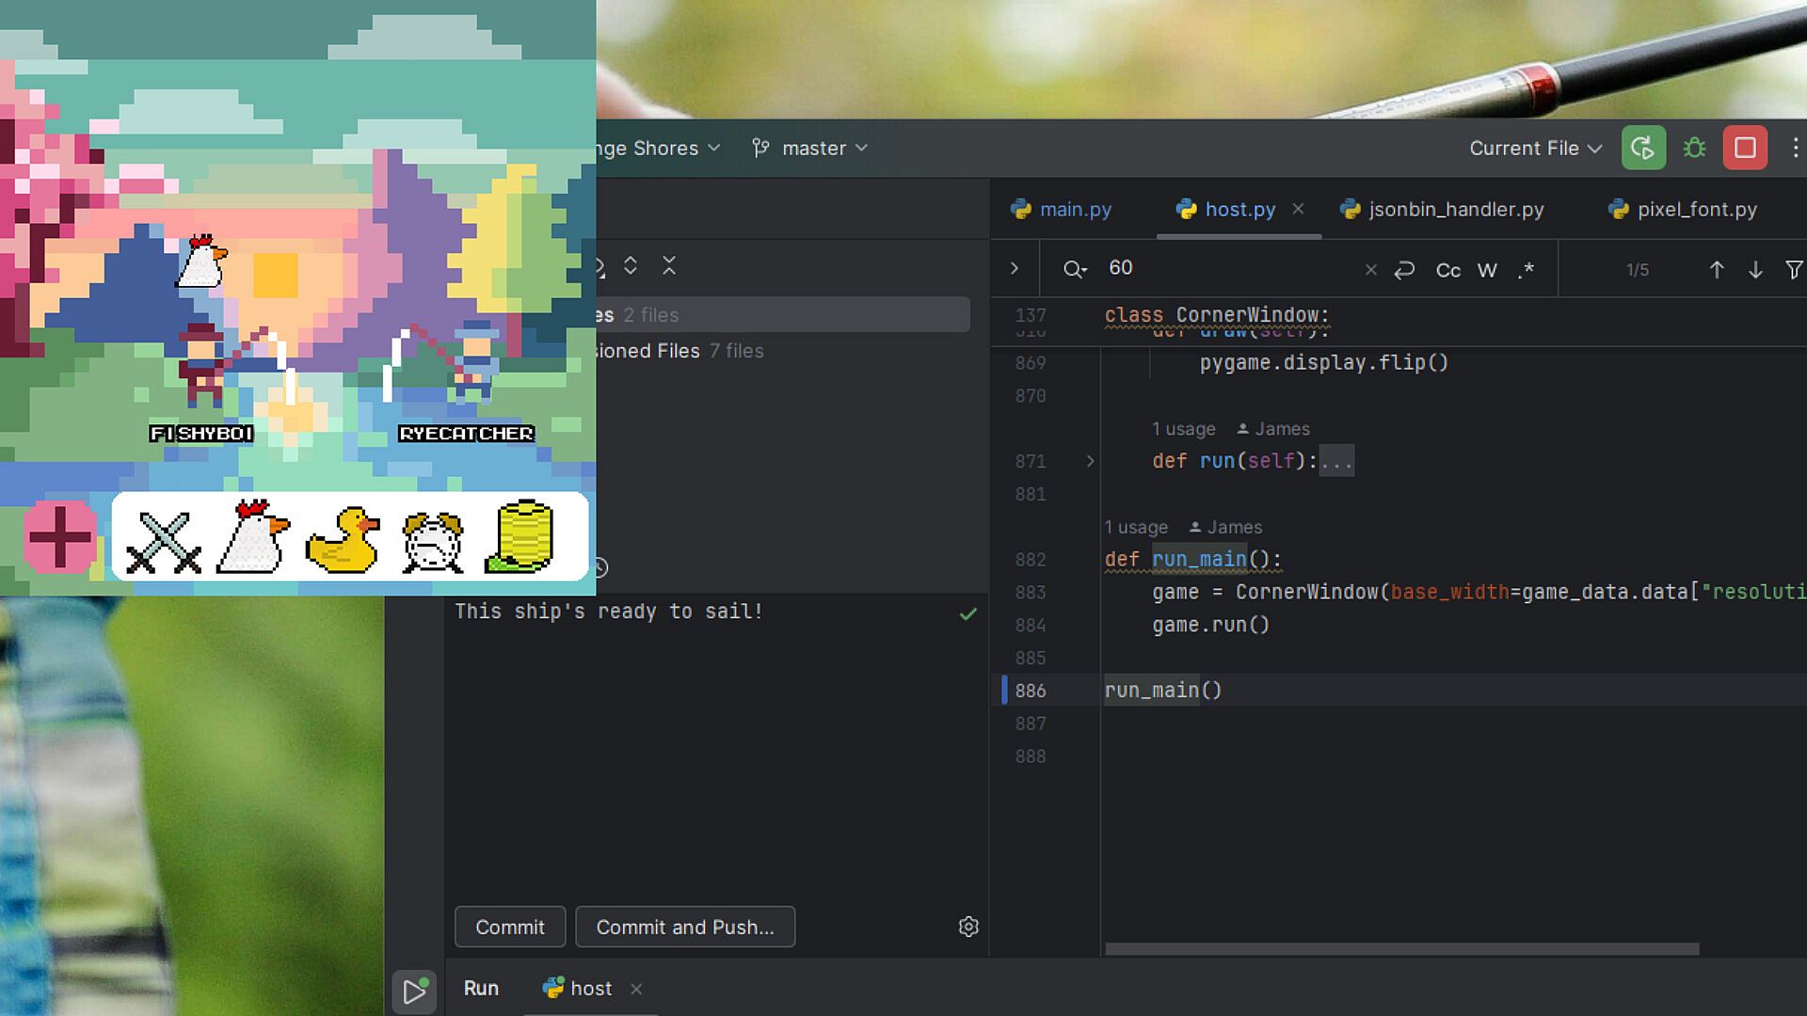1807x1016 pixels.
Task: Toggle whole words W option
Action: coord(1487,270)
